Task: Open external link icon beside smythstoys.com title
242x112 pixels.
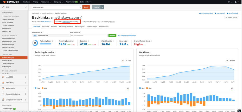Action: (81, 17)
